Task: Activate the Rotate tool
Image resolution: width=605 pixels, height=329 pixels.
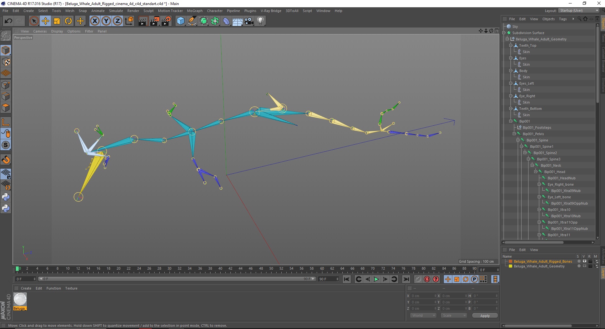Action: tap(68, 21)
